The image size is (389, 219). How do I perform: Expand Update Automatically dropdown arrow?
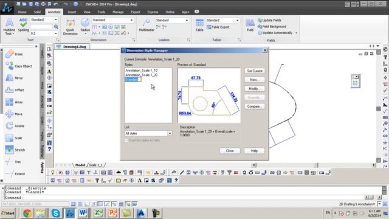pyautogui.click(x=296, y=33)
